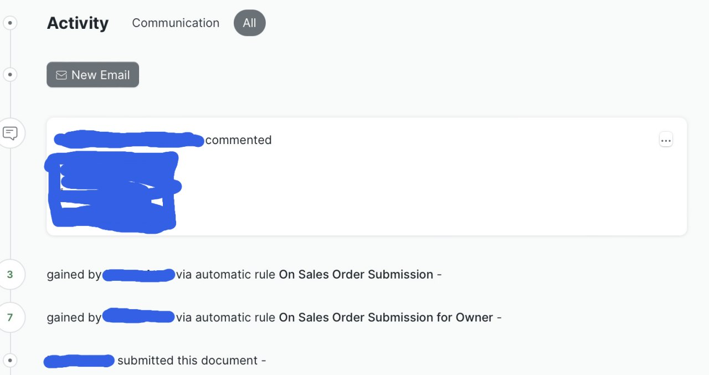The image size is (709, 375).
Task: Click the circled 3 timeline badge
Action: (x=12, y=274)
